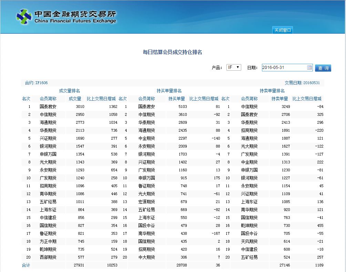
Task: Select 国泰君安 in the long position ranking
Action: tap(146, 107)
